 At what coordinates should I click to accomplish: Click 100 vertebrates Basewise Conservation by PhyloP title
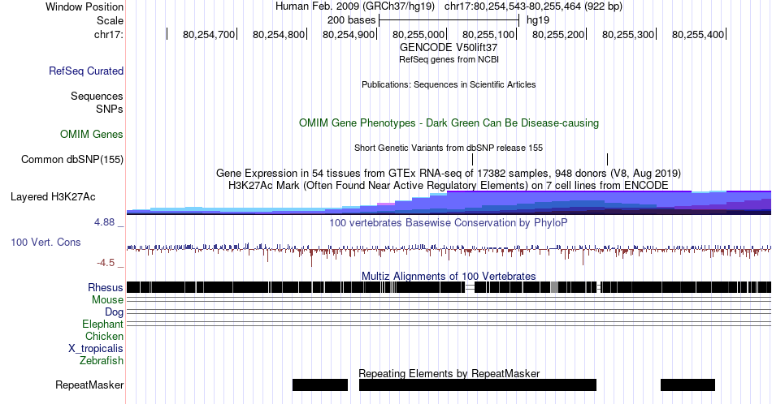pyautogui.click(x=449, y=222)
